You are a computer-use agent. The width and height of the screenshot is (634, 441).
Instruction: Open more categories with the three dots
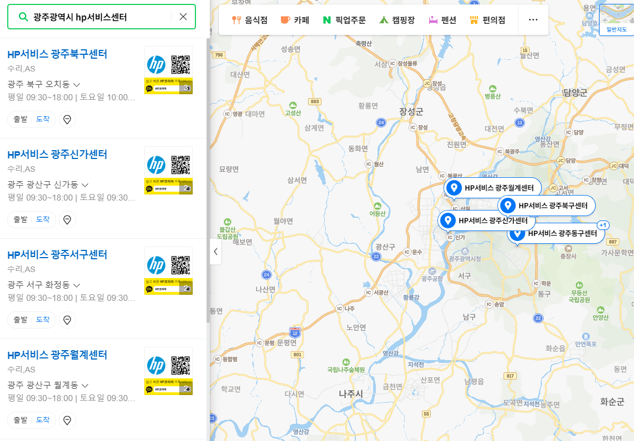click(534, 20)
